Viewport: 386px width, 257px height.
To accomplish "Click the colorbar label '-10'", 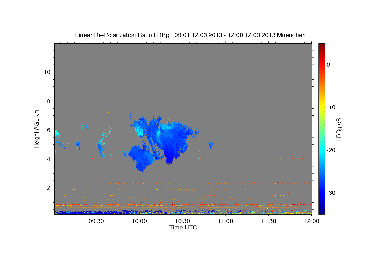I will pyautogui.click(x=331, y=107).
